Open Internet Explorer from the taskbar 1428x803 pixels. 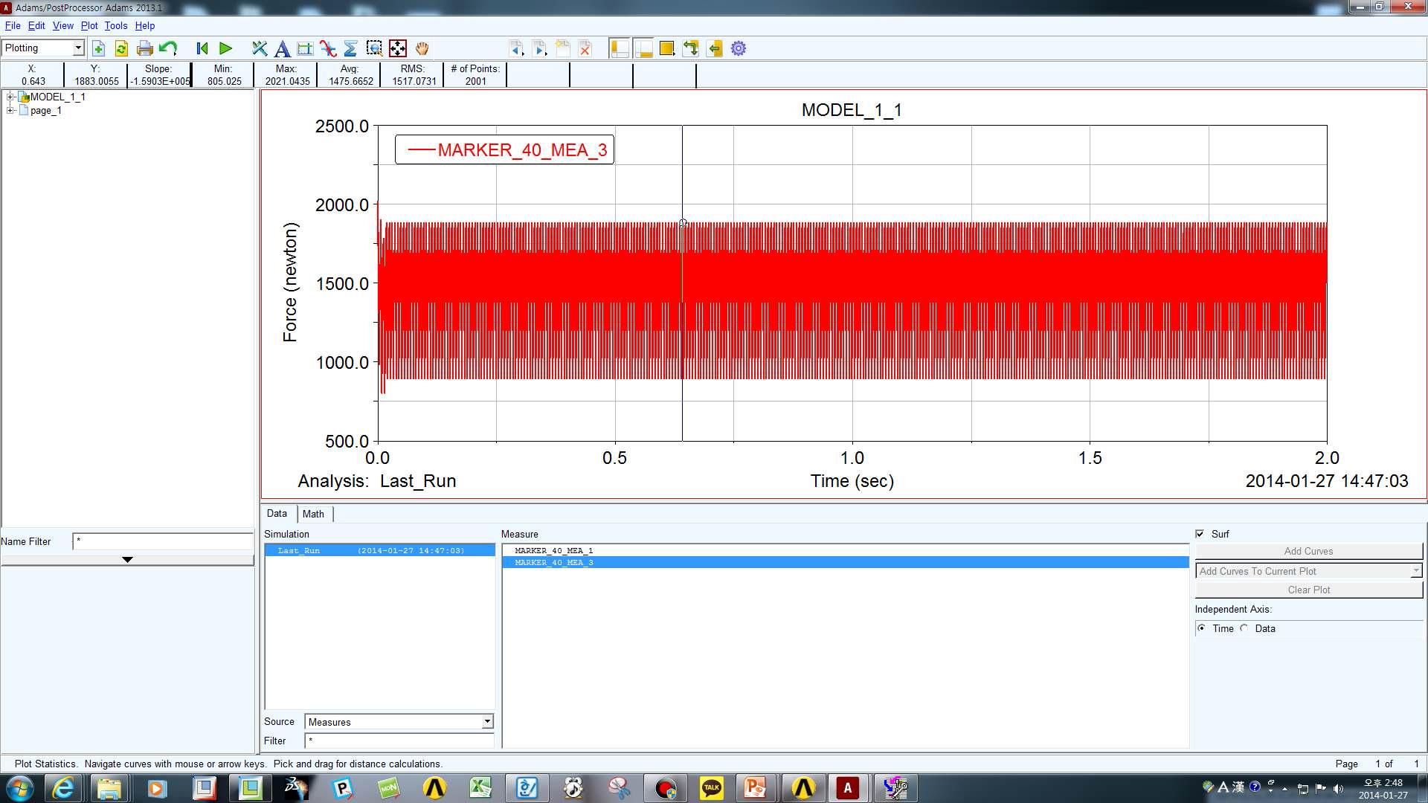point(63,788)
